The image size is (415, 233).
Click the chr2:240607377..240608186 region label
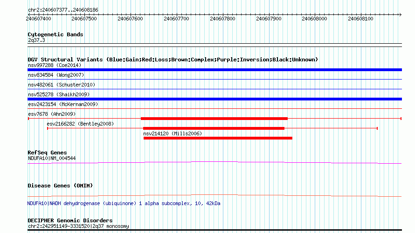(63, 10)
